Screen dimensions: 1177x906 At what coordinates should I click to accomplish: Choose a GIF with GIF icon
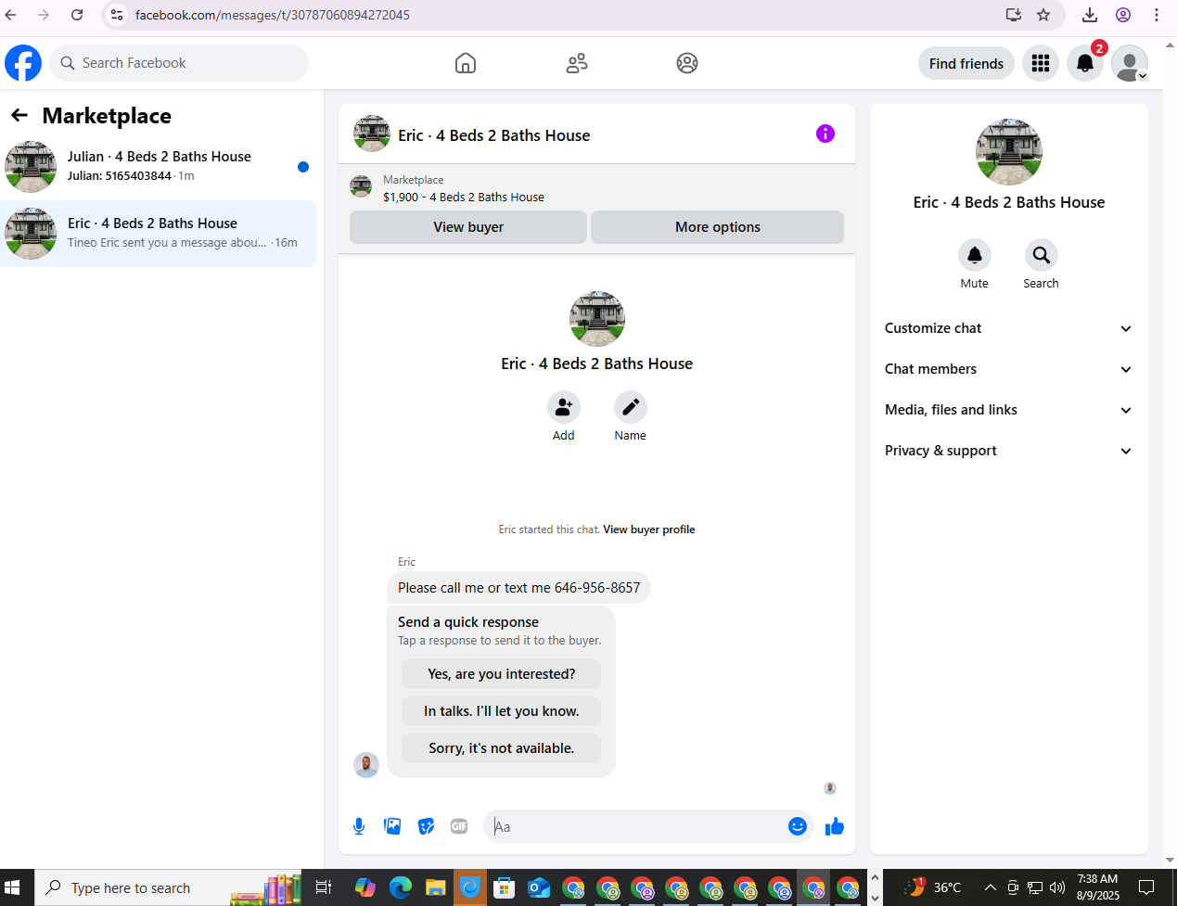point(459,826)
